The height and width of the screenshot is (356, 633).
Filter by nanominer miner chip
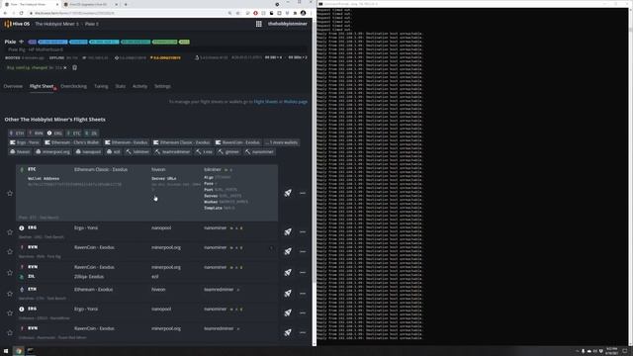click(x=259, y=151)
